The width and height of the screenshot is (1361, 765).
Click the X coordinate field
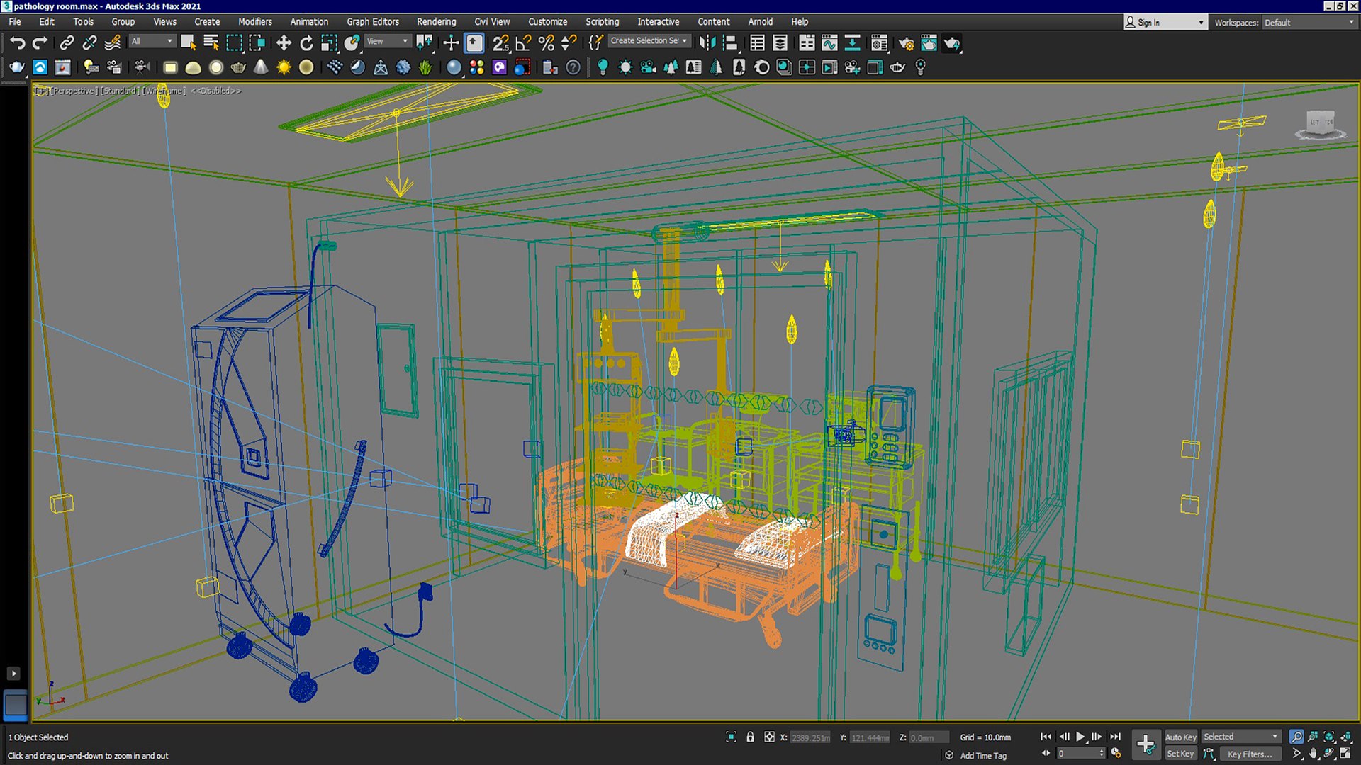(810, 738)
